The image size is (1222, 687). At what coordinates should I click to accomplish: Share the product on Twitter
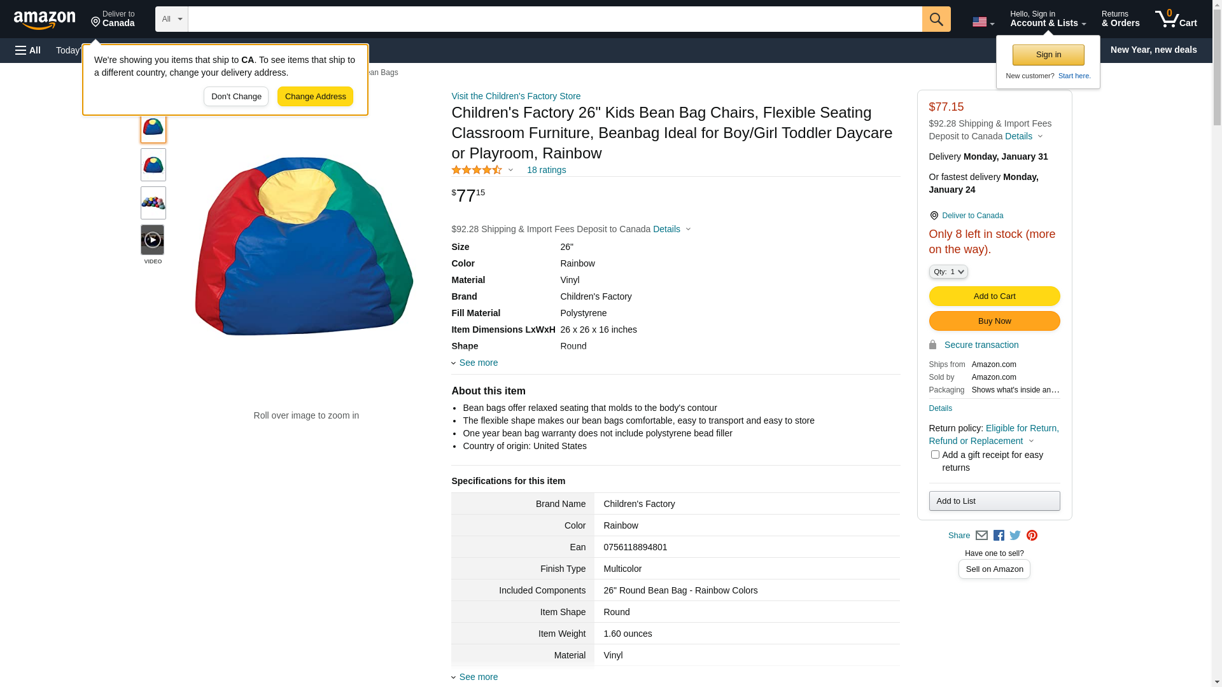1015,536
